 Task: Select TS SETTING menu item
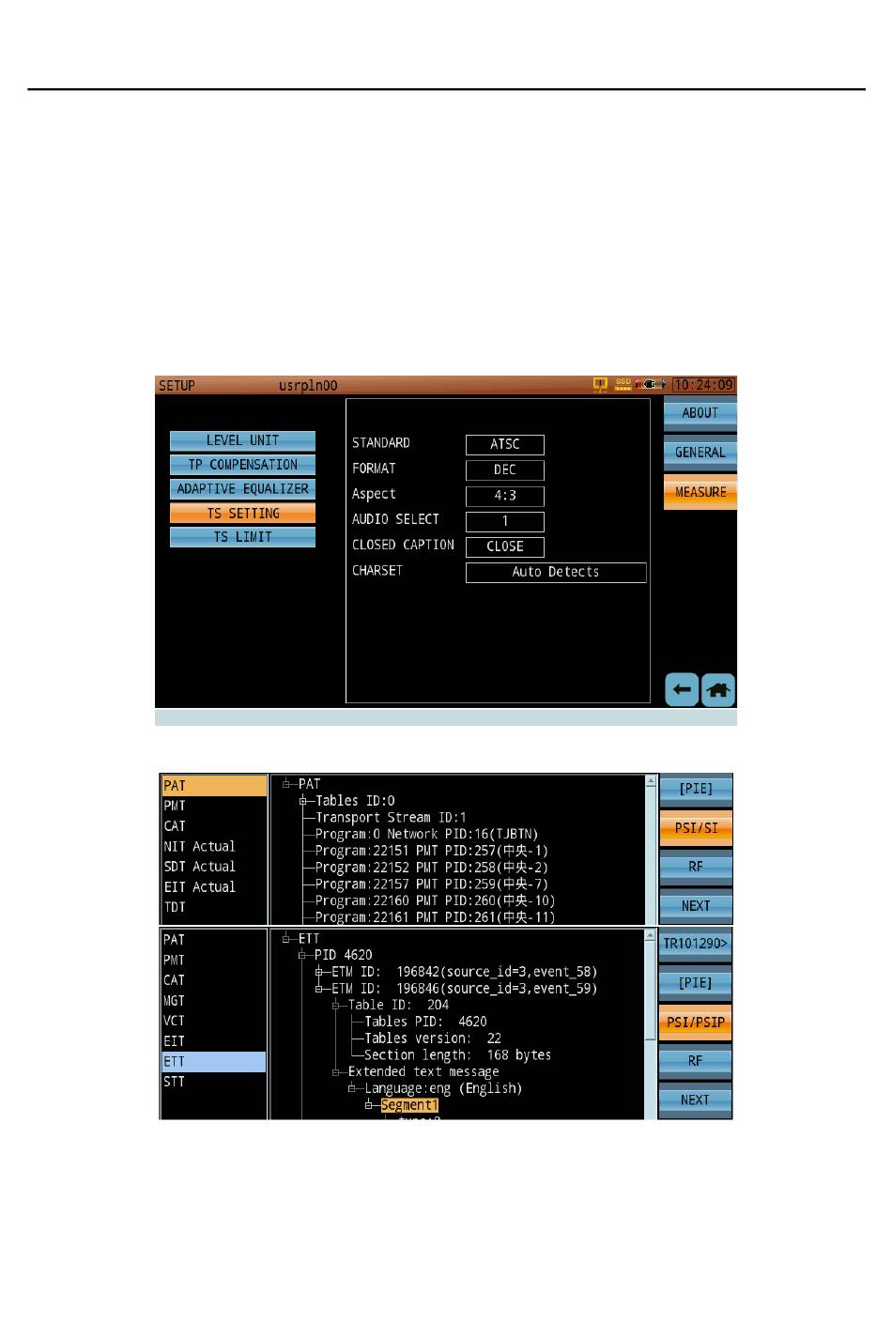(x=242, y=514)
